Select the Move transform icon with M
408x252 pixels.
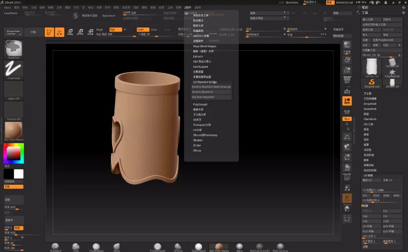click(x=70, y=32)
